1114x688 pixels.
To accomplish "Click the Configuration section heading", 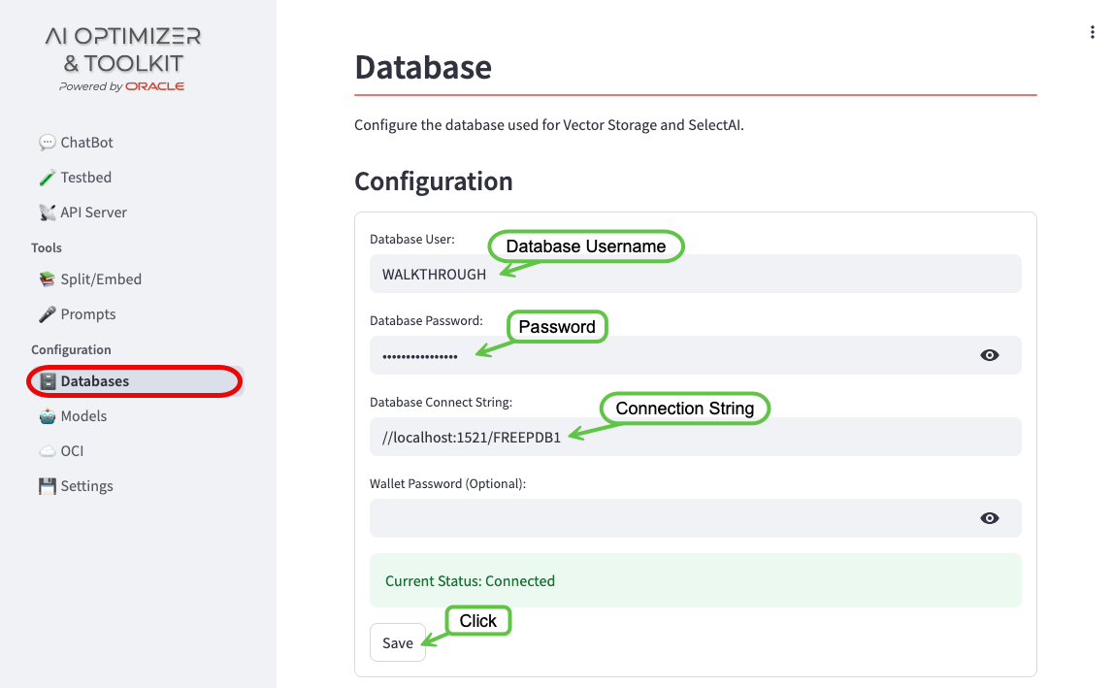I will (x=434, y=181).
